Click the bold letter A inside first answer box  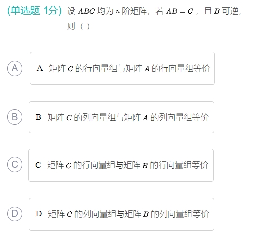click(40, 68)
